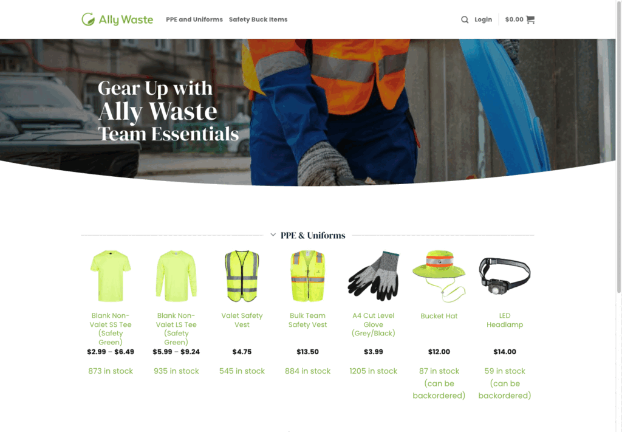Click the Gear Up hero banner headline
The image size is (622, 432).
coord(168,111)
